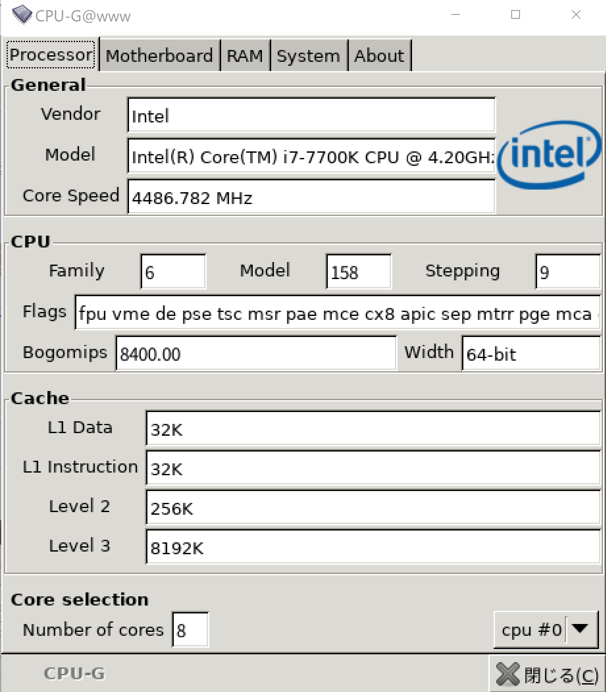Switch to the Motherboard tab
This screenshot has width=606, height=692.
click(x=159, y=56)
